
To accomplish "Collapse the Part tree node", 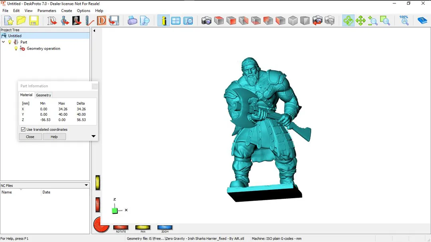I will click(3, 42).
